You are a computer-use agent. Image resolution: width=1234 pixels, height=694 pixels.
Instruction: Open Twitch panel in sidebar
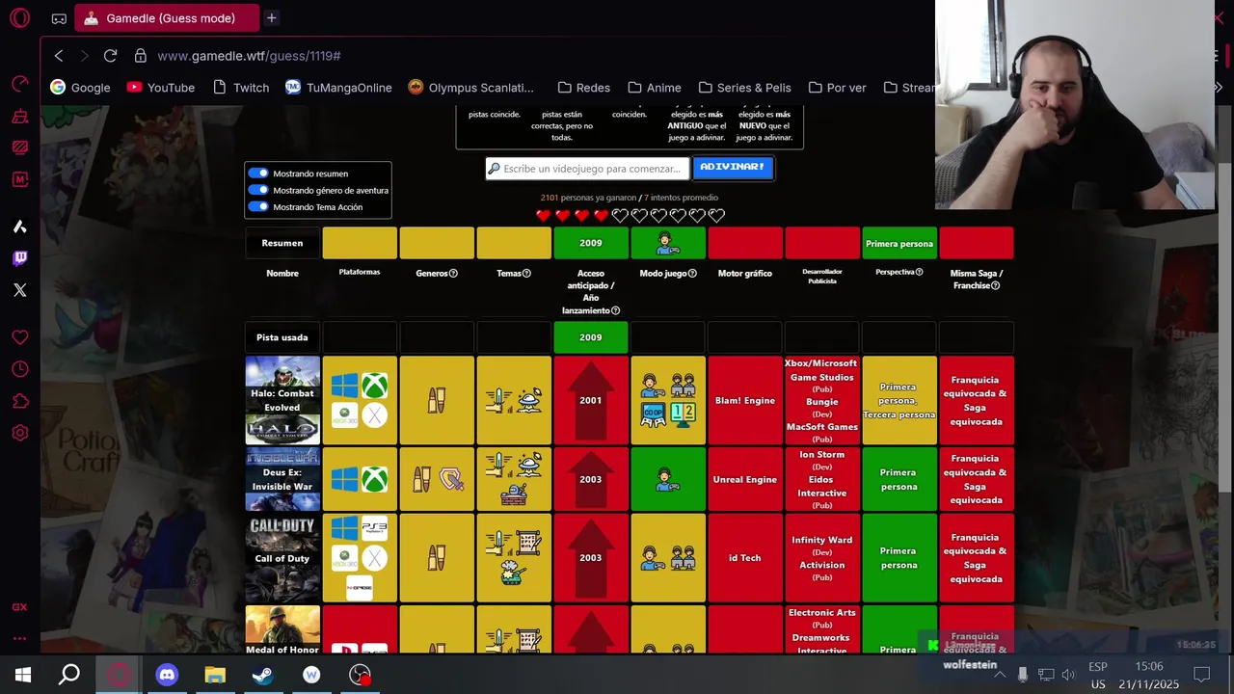pyautogui.click(x=19, y=257)
